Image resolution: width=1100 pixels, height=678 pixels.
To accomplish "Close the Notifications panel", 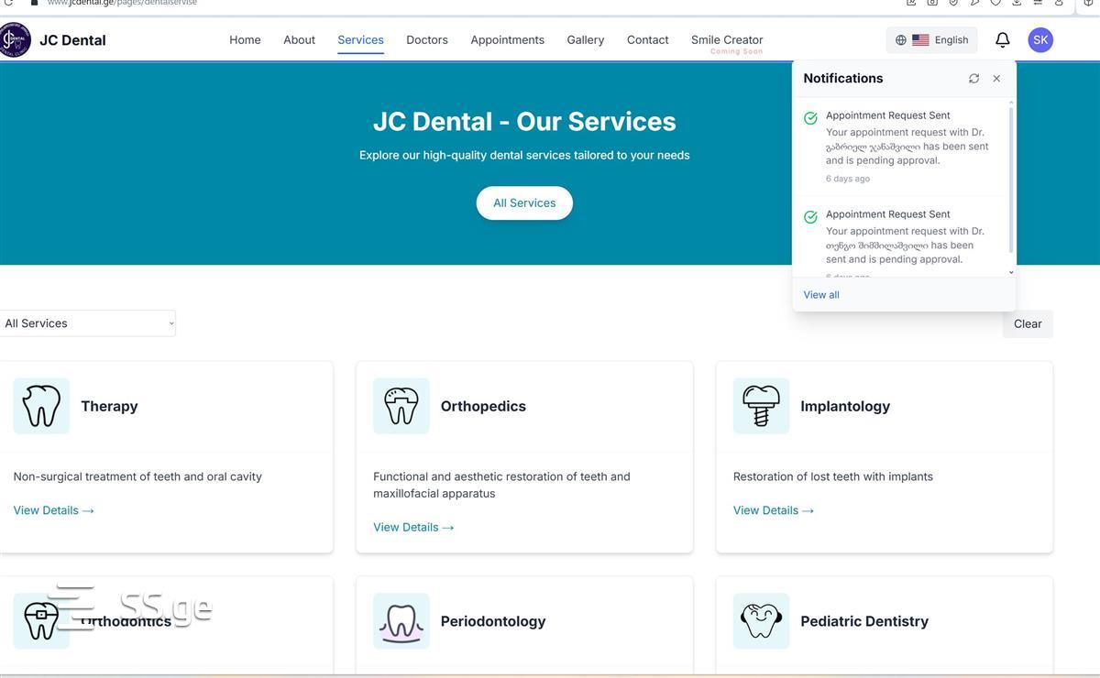I will click(x=996, y=79).
